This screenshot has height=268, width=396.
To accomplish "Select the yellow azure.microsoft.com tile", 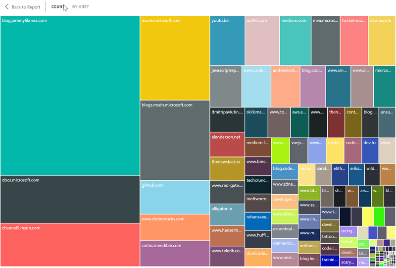I will (175, 58).
